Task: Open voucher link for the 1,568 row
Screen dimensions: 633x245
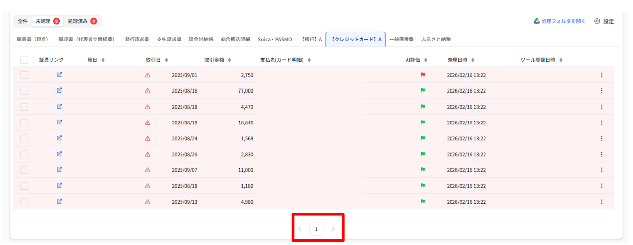Action: [x=59, y=138]
